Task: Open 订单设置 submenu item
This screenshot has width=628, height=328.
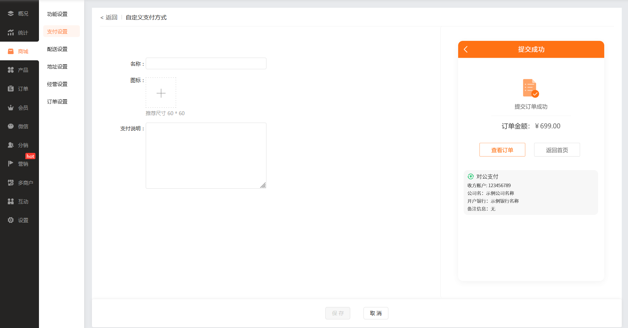Action: tap(57, 102)
